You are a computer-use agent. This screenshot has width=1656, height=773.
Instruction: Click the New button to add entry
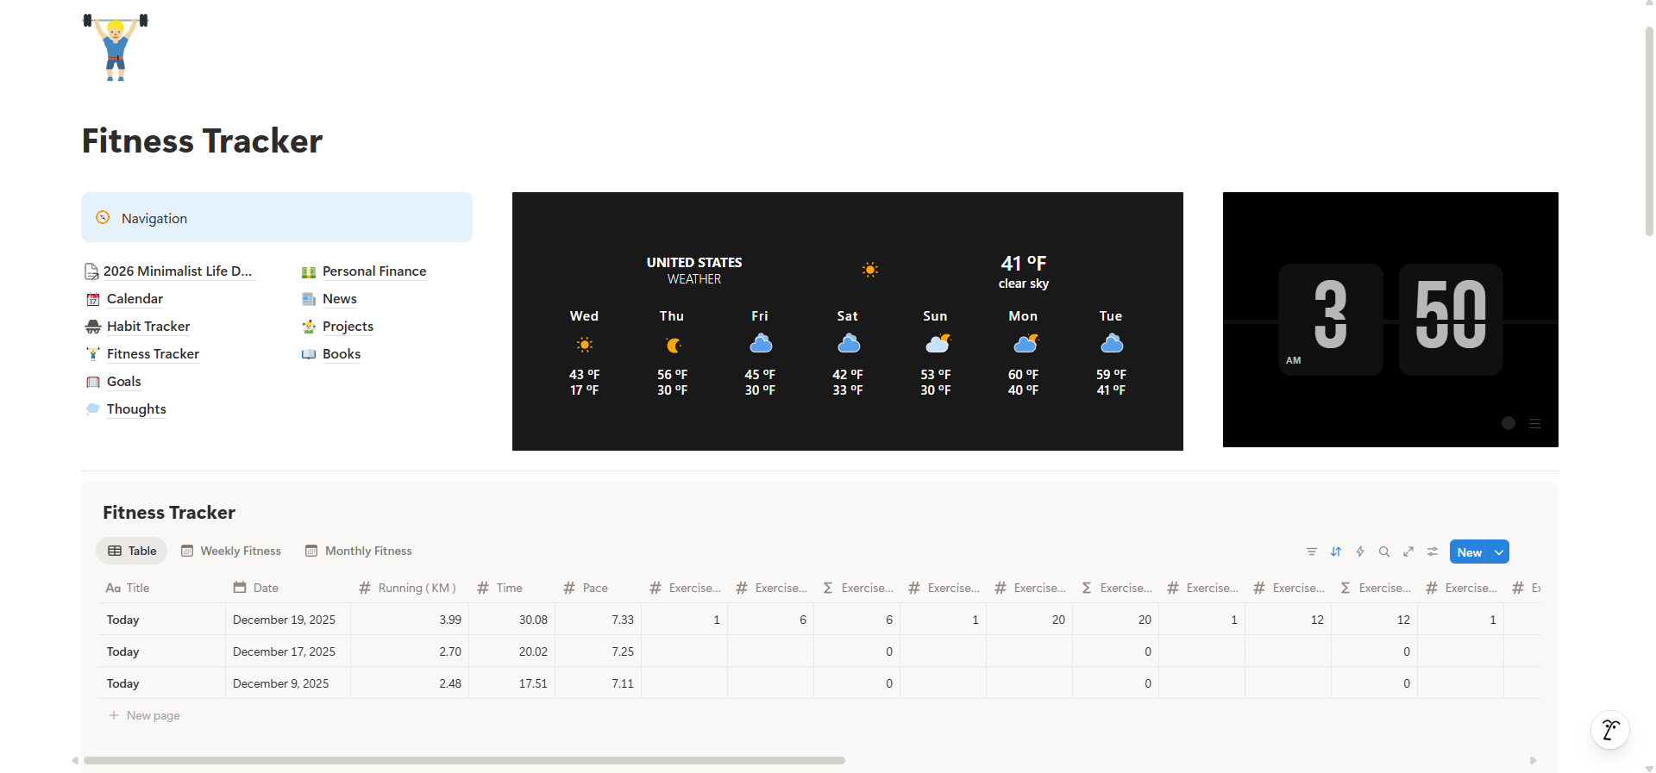coord(1470,552)
